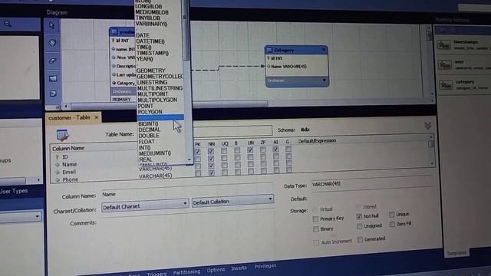The width and height of the screenshot is (491, 276).
Task: Enable the Binary checkbox
Action: click(x=315, y=229)
